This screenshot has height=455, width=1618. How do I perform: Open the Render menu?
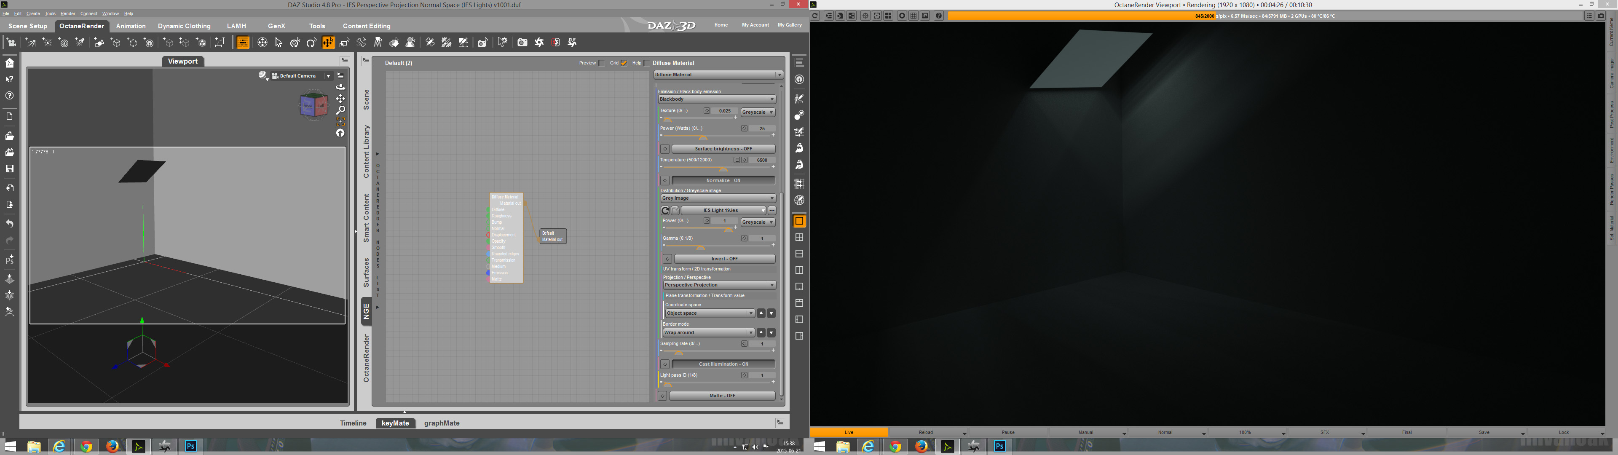pyautogui.click(x=68, y=13)
